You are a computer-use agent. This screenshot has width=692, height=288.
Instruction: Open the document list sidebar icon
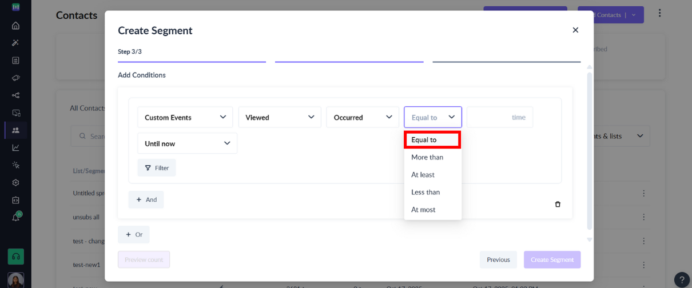(15, 60)
